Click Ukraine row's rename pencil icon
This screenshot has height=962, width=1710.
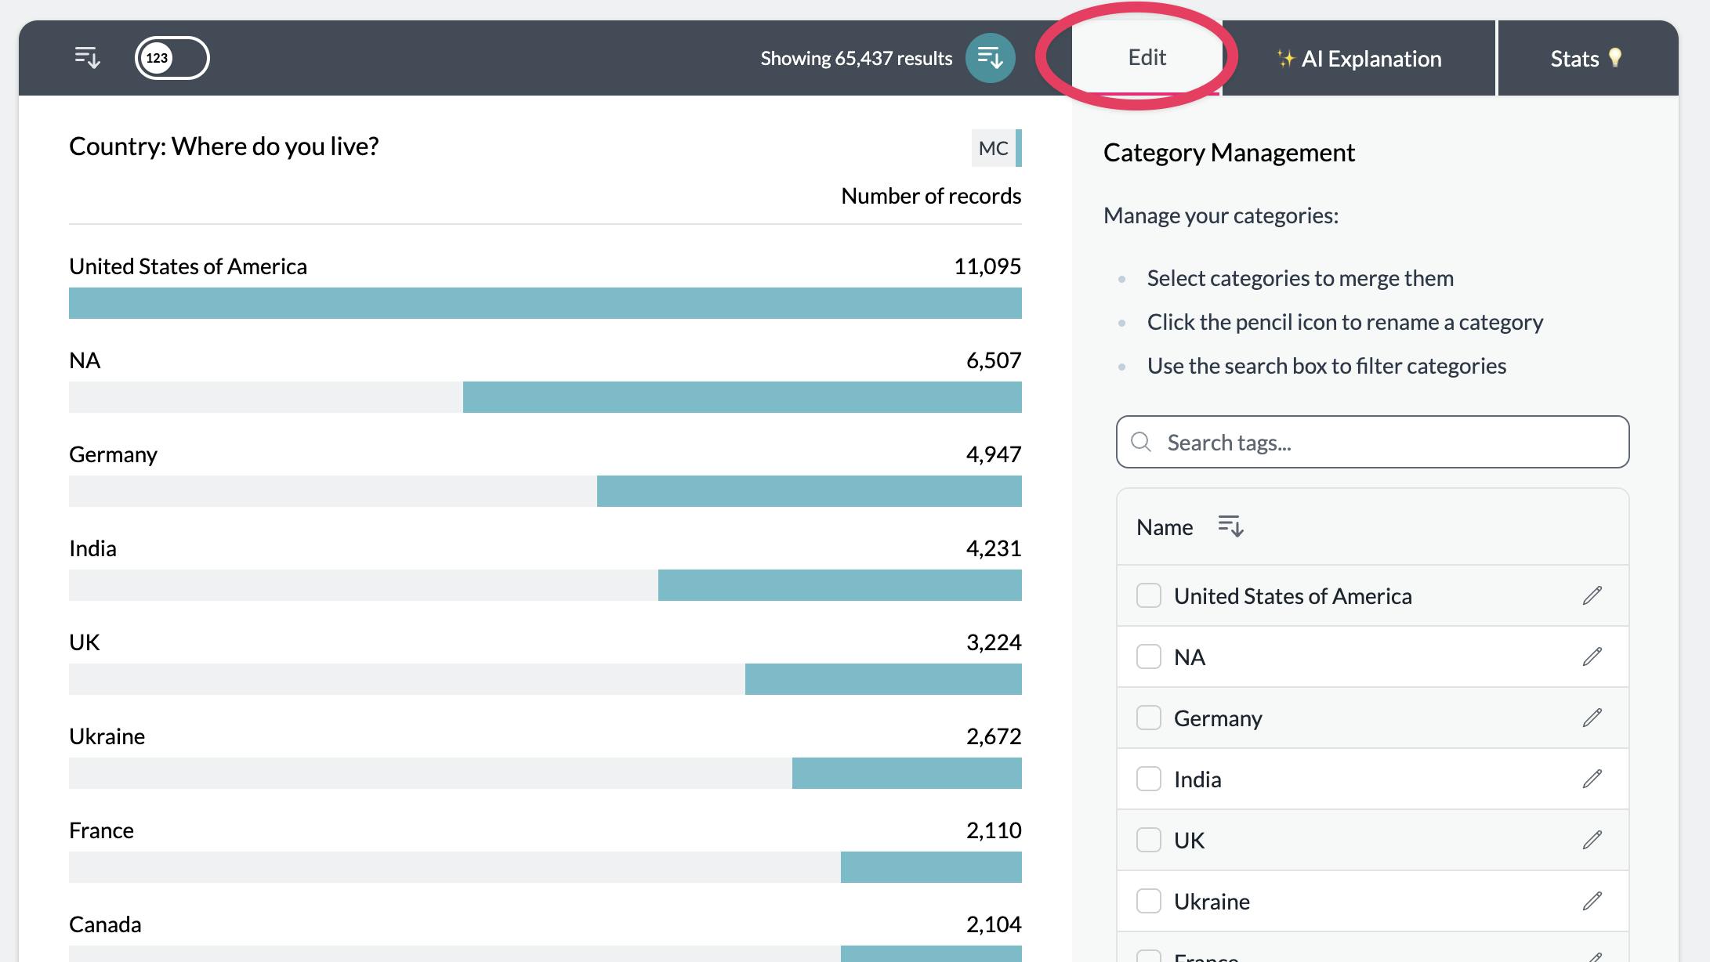(x=1592, y=901)
